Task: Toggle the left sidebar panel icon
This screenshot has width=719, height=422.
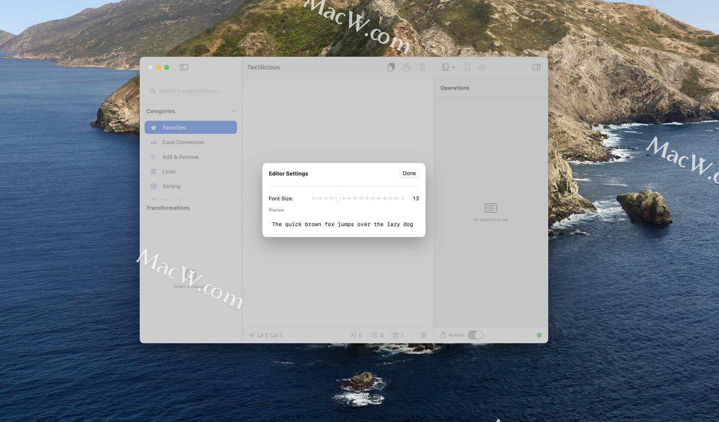Action: [x=183, y=67]
